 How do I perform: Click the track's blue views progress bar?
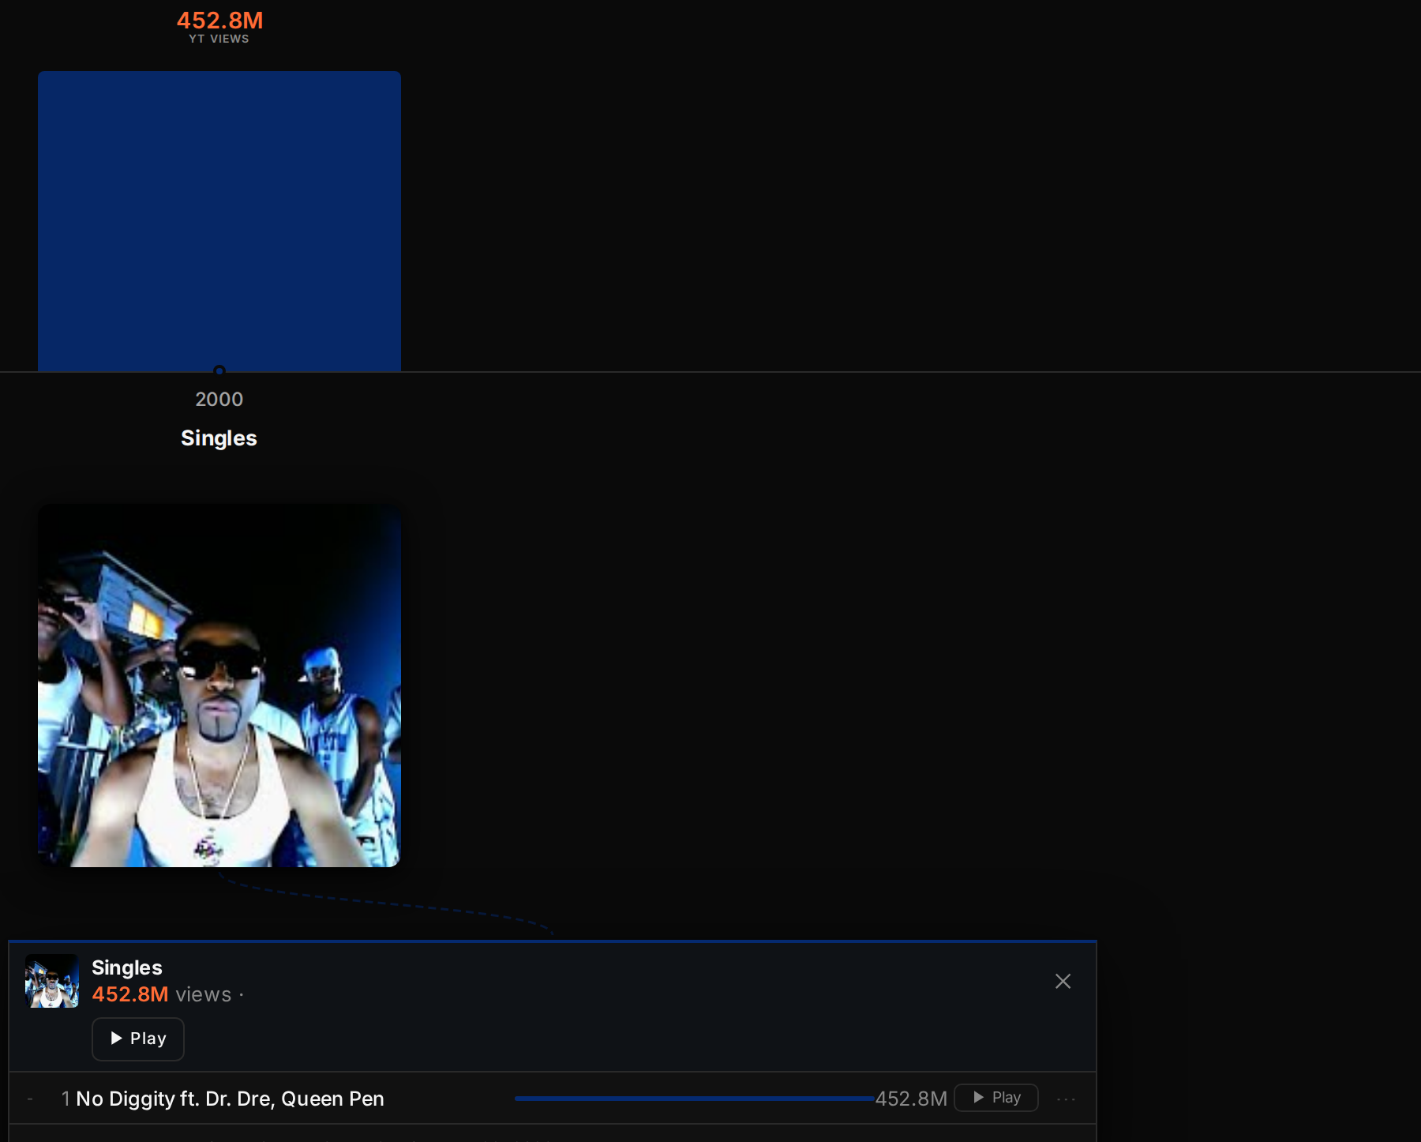tap(695, 1099)
